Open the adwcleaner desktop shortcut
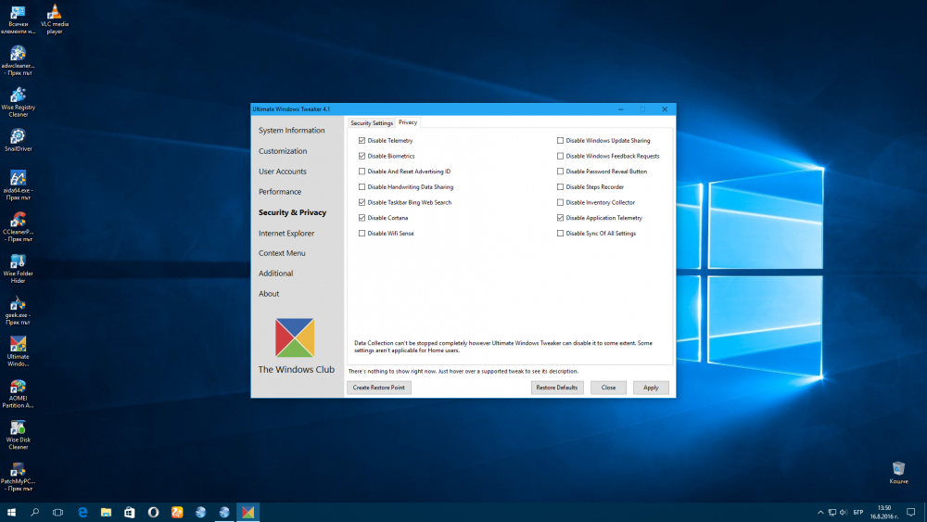Screen dimensions: 927x522 click(x=18, y=60)
